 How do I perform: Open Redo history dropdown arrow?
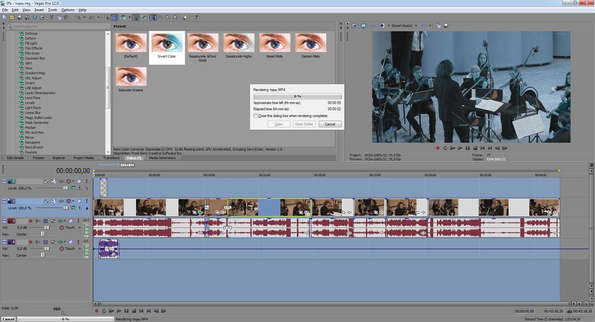pos(99,17)
